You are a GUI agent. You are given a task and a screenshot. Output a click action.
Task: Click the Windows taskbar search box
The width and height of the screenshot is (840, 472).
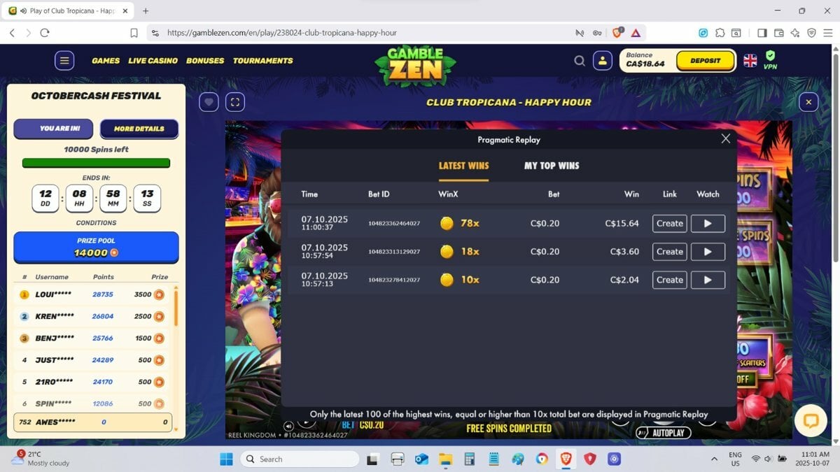pos(300,459)
